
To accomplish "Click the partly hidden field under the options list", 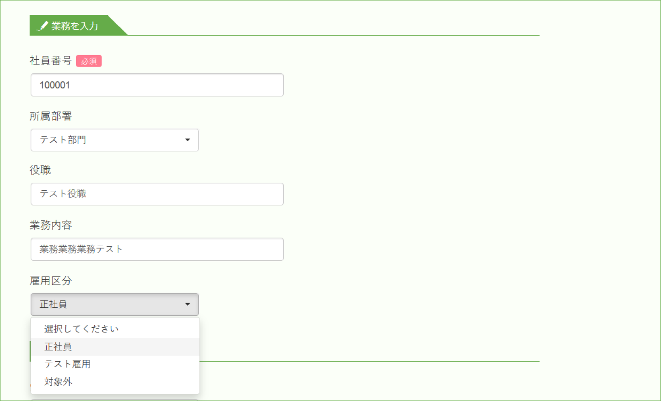I will point(115,398).
